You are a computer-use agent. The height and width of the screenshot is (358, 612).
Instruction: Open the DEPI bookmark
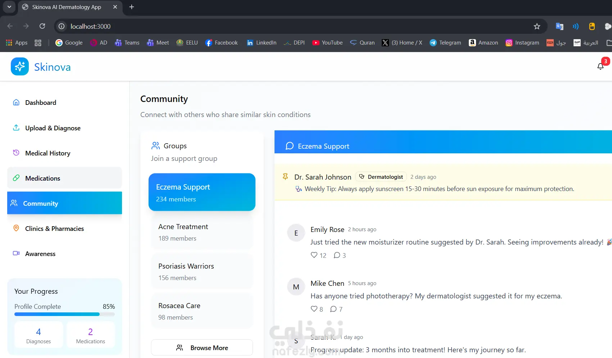294,43
